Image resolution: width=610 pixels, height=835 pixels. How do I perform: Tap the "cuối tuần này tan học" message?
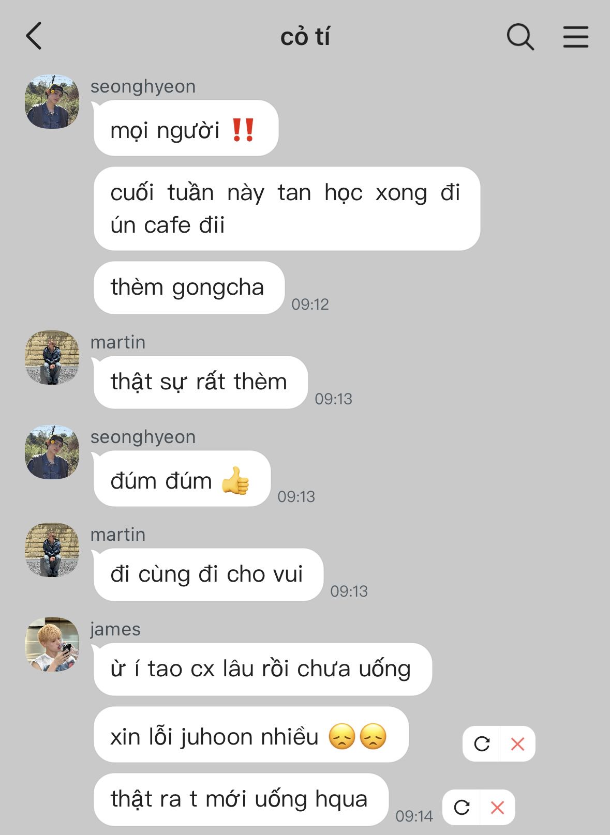pyautogui.click(x=287, y=209)
